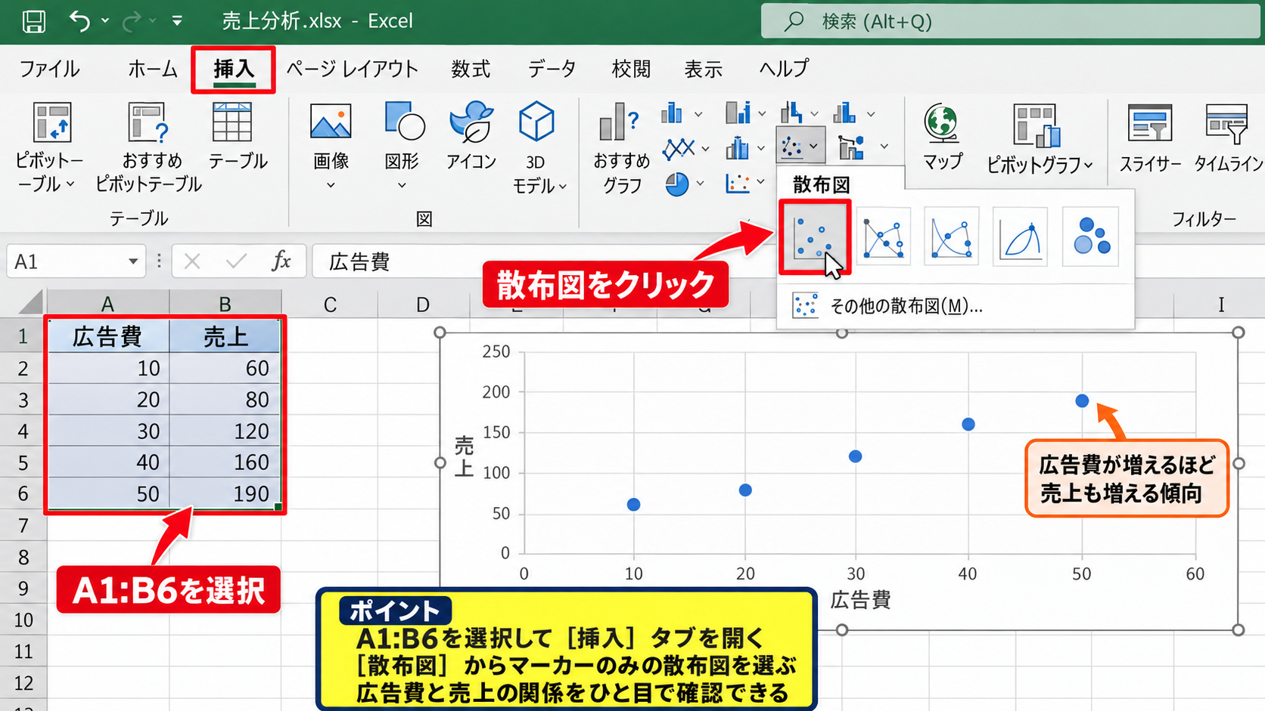Select row 7 header
This screenshot has width=1265, height=711.
[23, 525]
